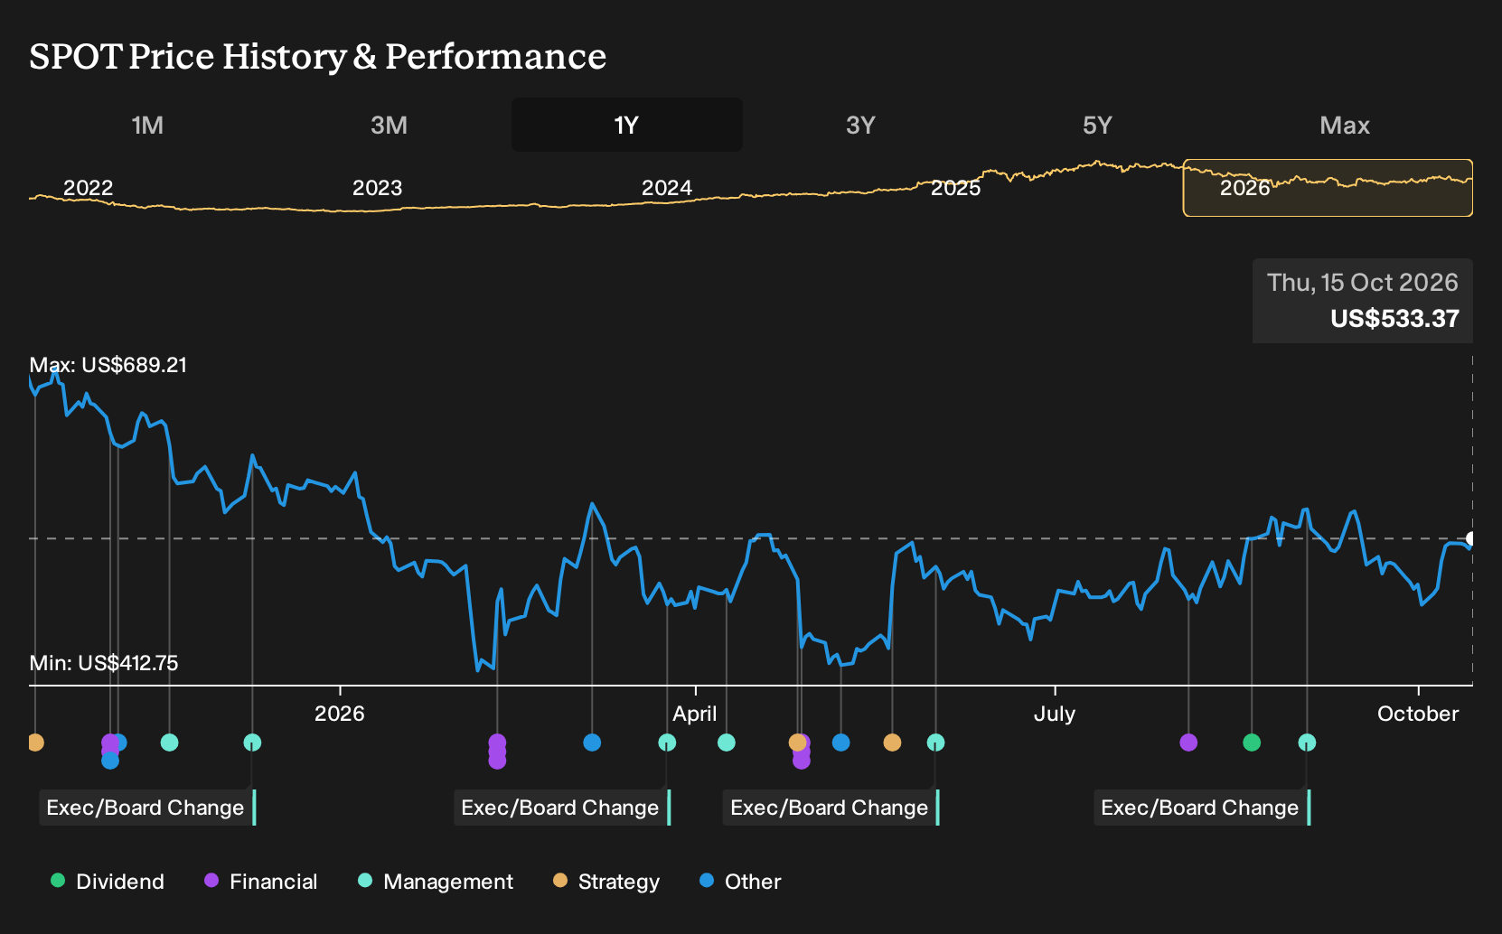Toggle the Dividend legend filter

(108, 881)
